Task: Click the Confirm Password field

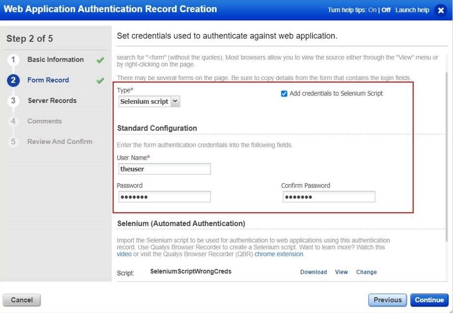Action: pos(329,197)
